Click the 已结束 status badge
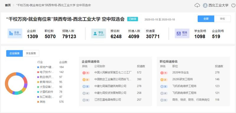The width and height of the screenshot is (236, 113). click(132, 19)
